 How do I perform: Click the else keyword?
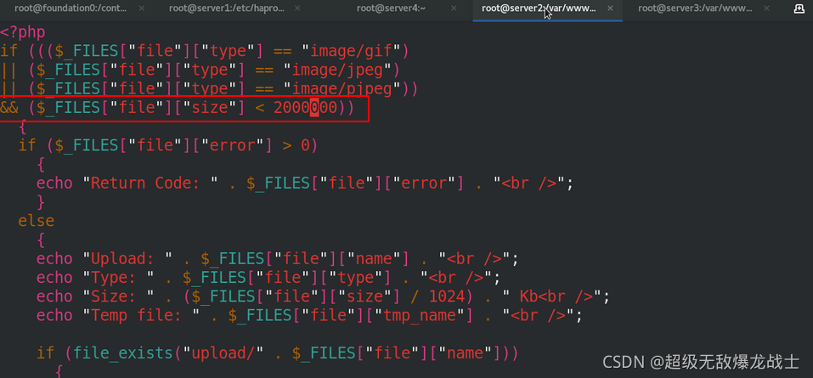37,220
